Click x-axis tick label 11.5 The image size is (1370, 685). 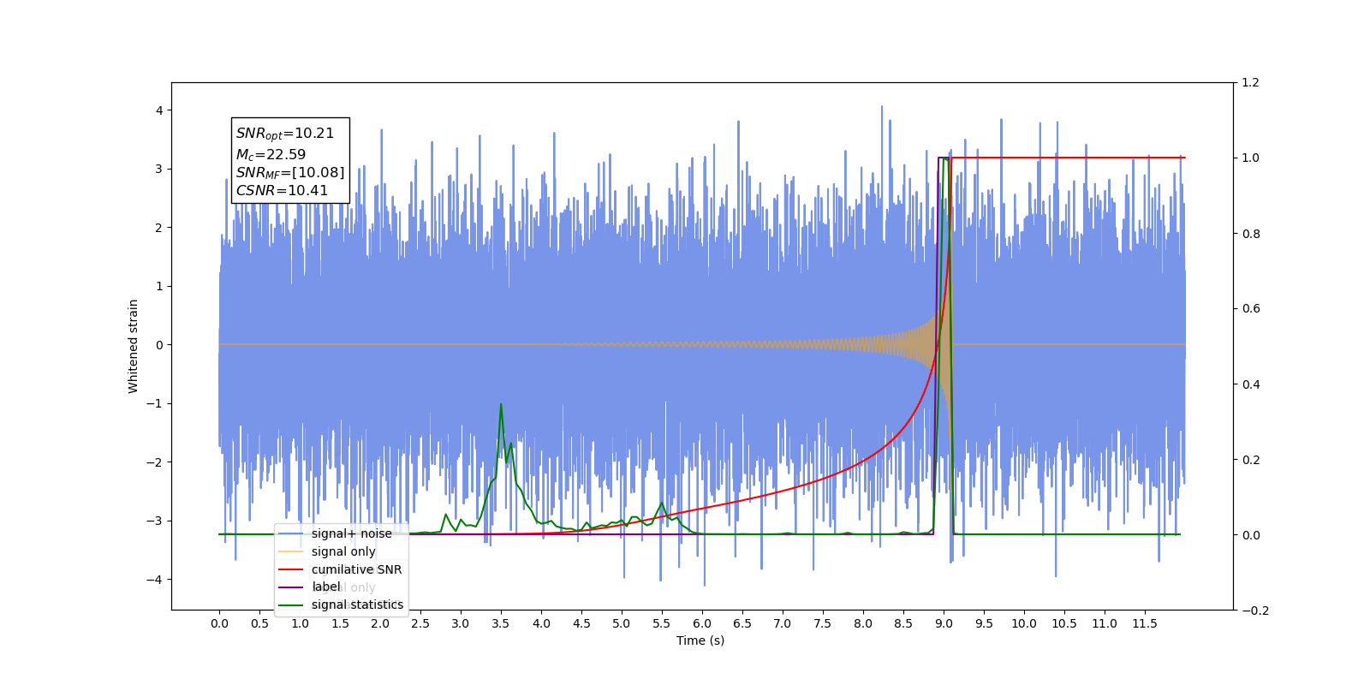(x=1145, y=623)
